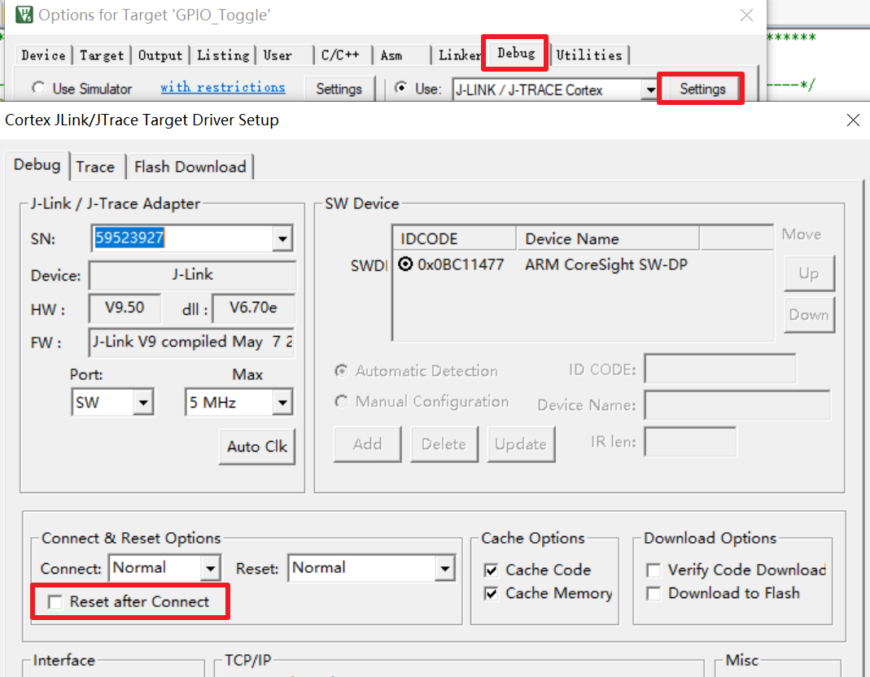The image size is (870, 677).
Task: Click Settings button next to J-LINK driver
Action: pos(702,89)
